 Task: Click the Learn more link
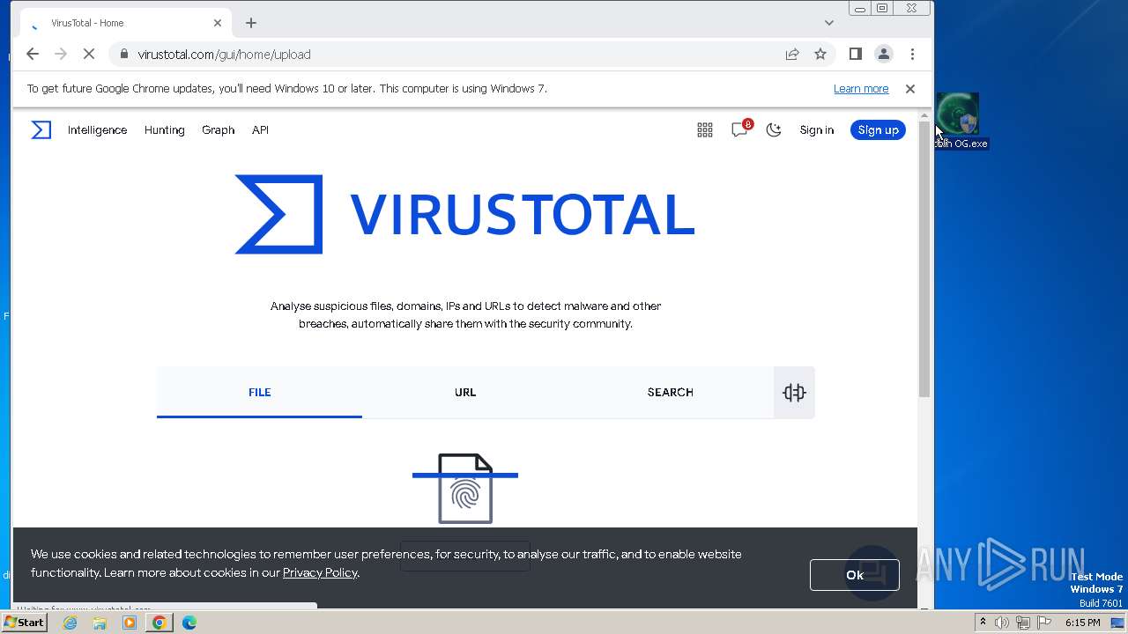pos(861,89)
